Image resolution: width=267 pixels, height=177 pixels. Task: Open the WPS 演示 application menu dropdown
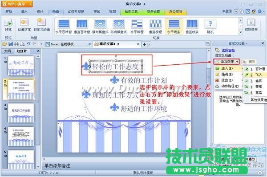(30, 4)
